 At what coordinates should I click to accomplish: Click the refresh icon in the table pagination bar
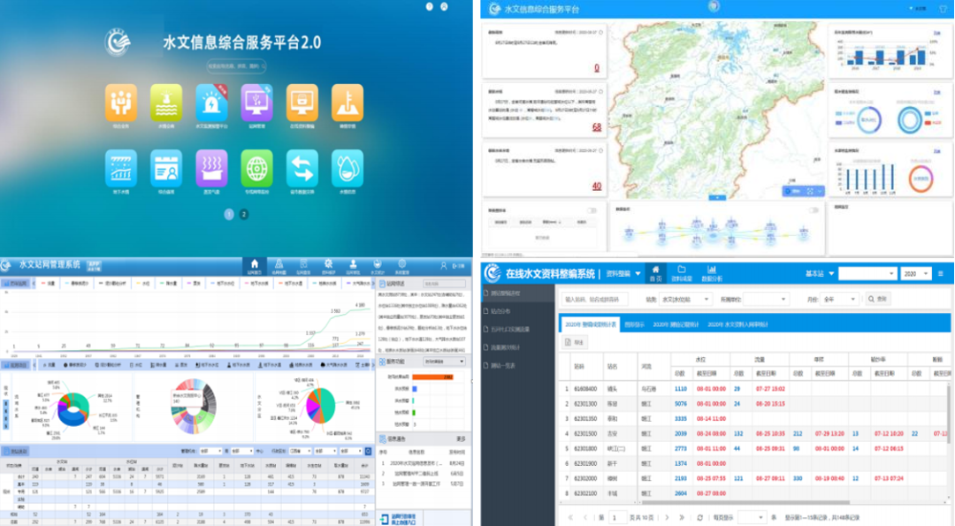pyautogui.click(x=699, y=517)
